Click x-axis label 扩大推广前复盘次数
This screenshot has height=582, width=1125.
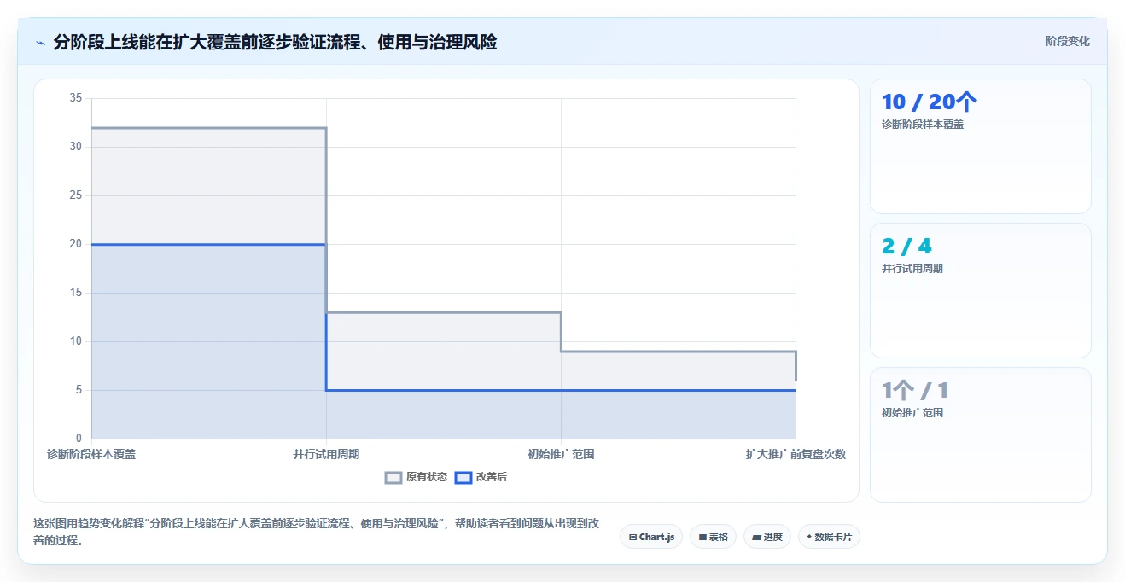click(796, 454)
